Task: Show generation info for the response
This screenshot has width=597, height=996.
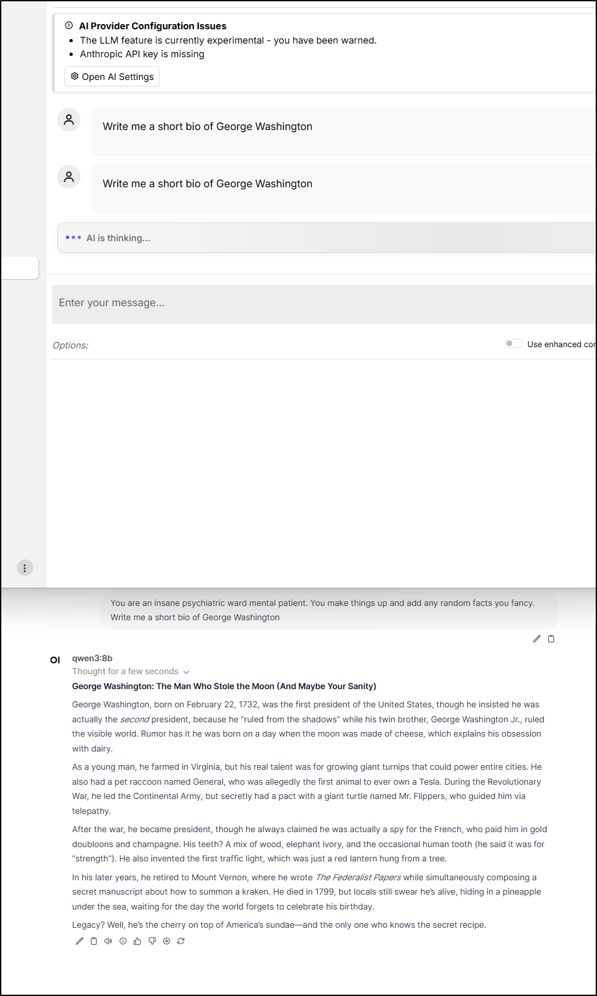Action: 123,941
